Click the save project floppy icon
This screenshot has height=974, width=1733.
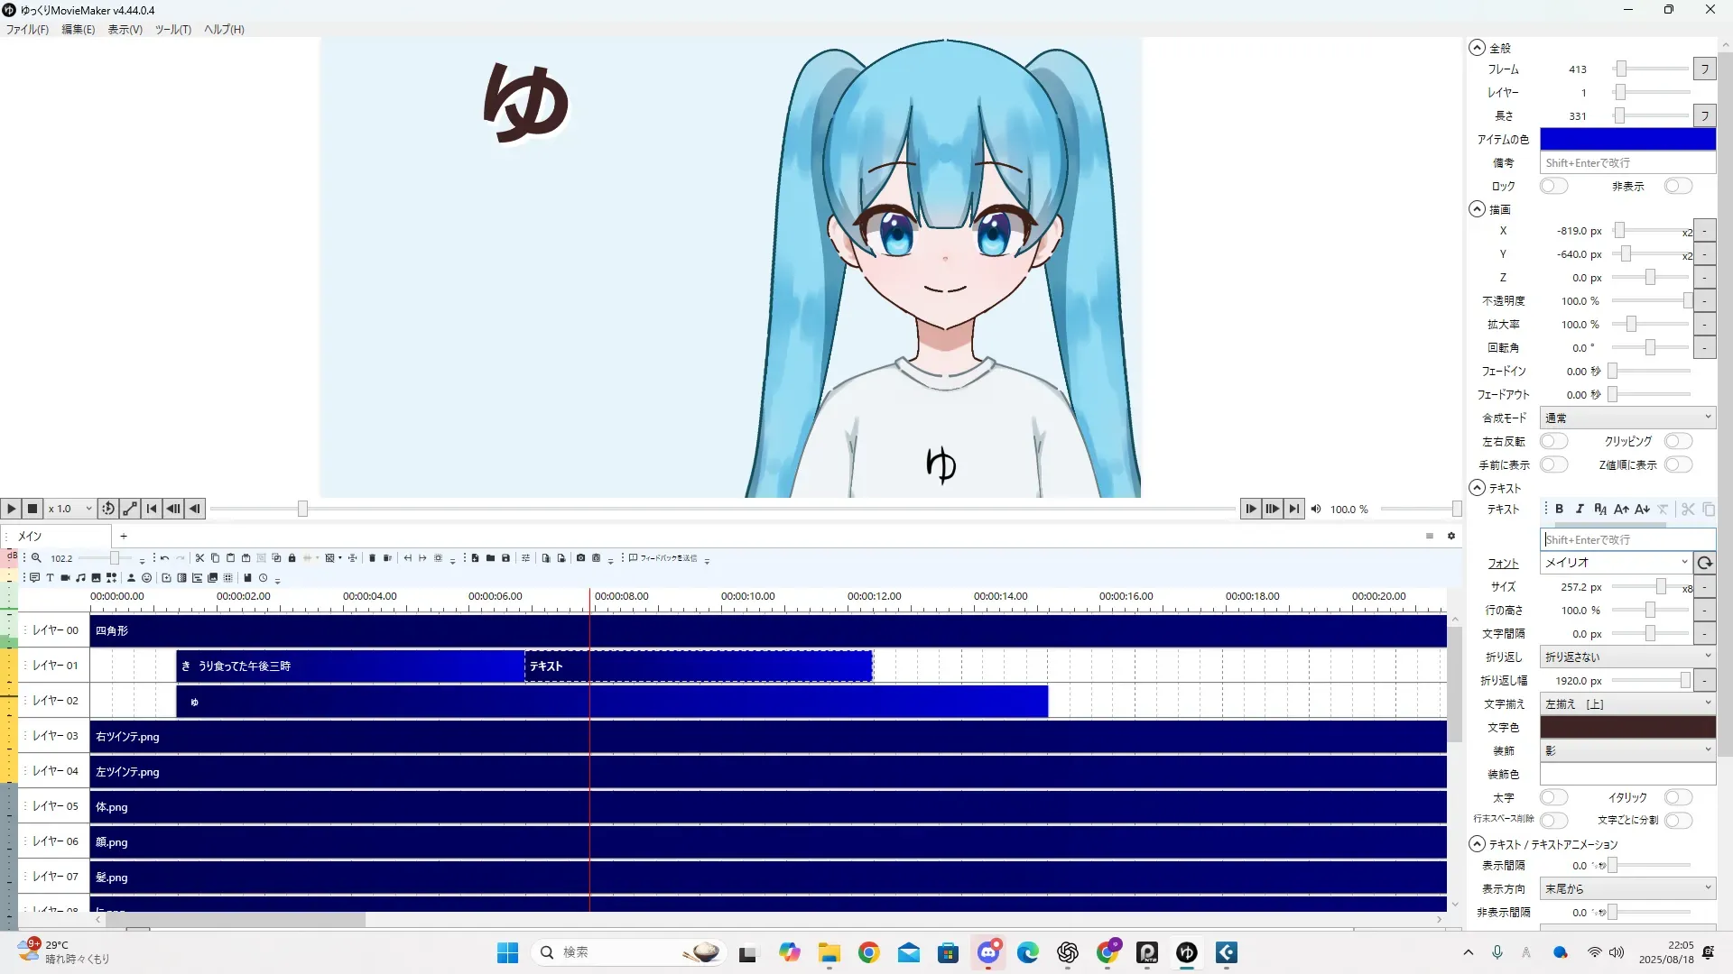[x=505, y=558]
